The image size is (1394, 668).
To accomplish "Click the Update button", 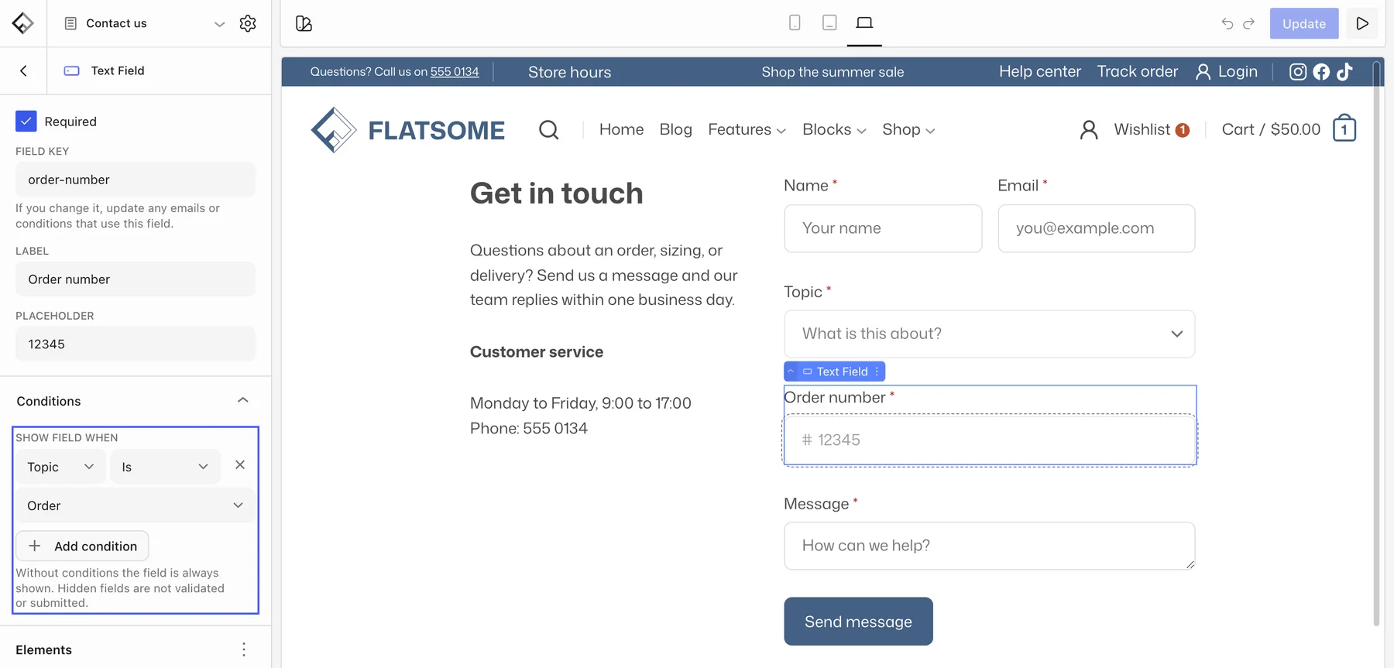I will pos(1304,23).
